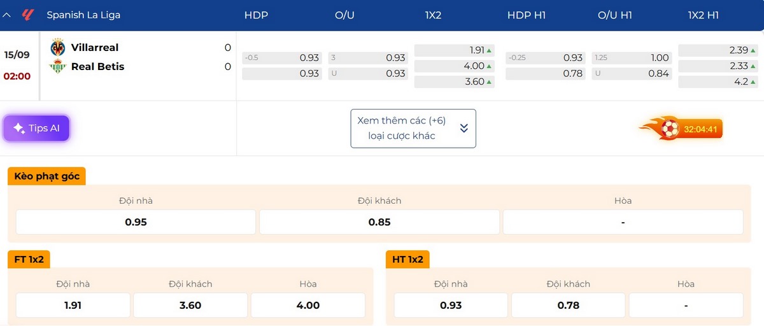This screenshot has height=326, width=764.
Task: Click the La Liga league logo icon
Action: pos(27,15)
